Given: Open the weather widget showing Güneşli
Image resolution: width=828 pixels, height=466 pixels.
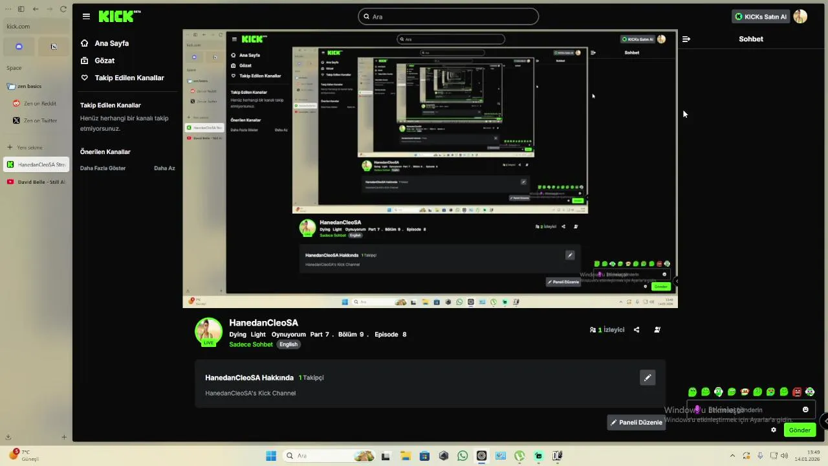Looking at the screenshot, I should point(25,455).
